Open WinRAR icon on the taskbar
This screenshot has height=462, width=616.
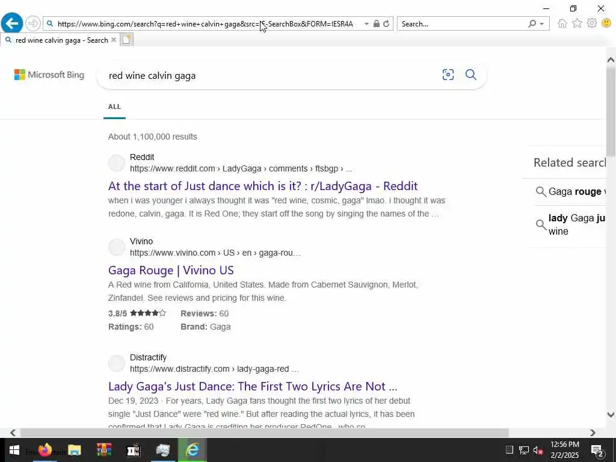(104, 450)
